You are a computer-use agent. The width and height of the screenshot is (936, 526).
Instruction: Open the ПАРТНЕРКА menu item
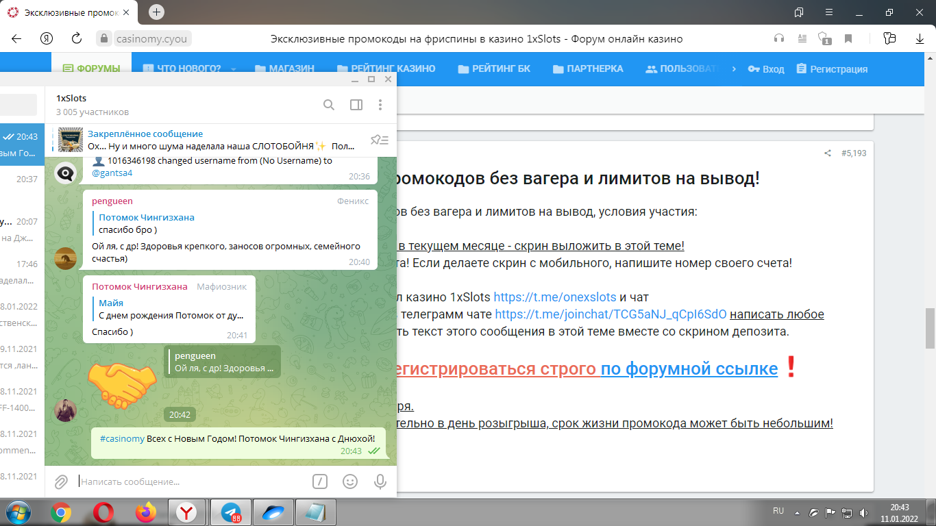[588, 68]
